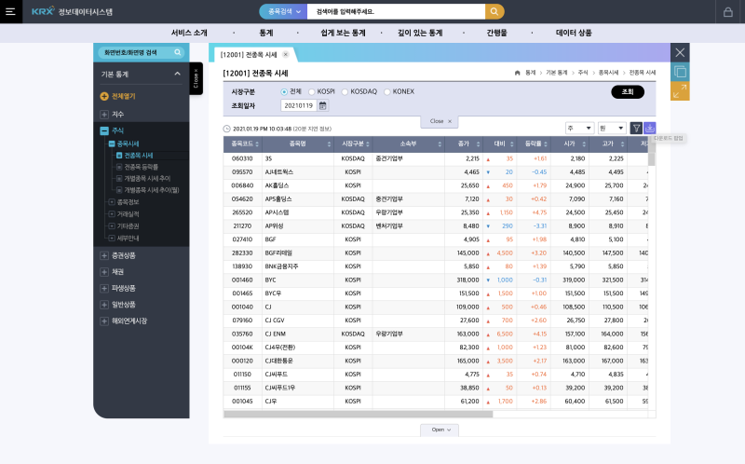Select the KOSDAQ radio button
745x464 pixels.
(345, 91)
